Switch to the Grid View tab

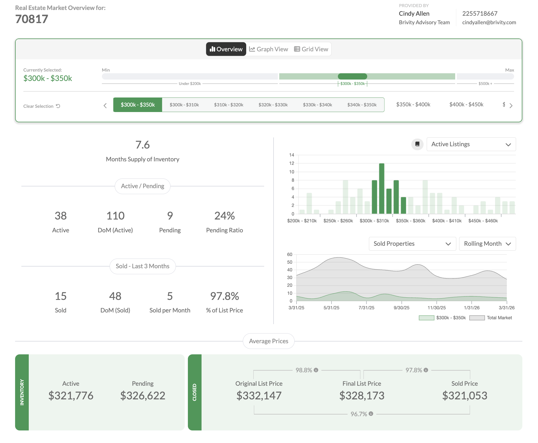[311, 49]
